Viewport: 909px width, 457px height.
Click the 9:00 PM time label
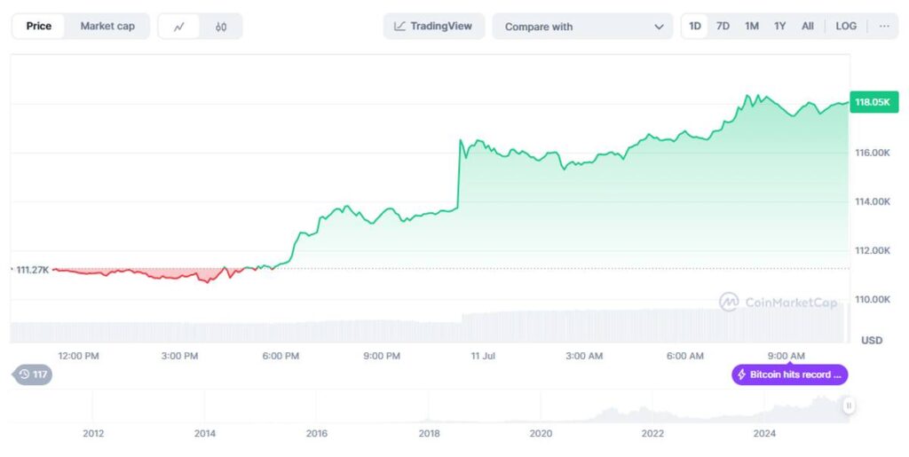point(382,356)
